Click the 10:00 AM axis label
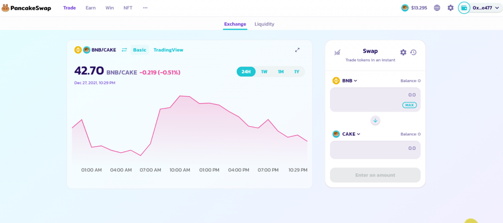Screen dimensions: 503x223 click(180, 170)
